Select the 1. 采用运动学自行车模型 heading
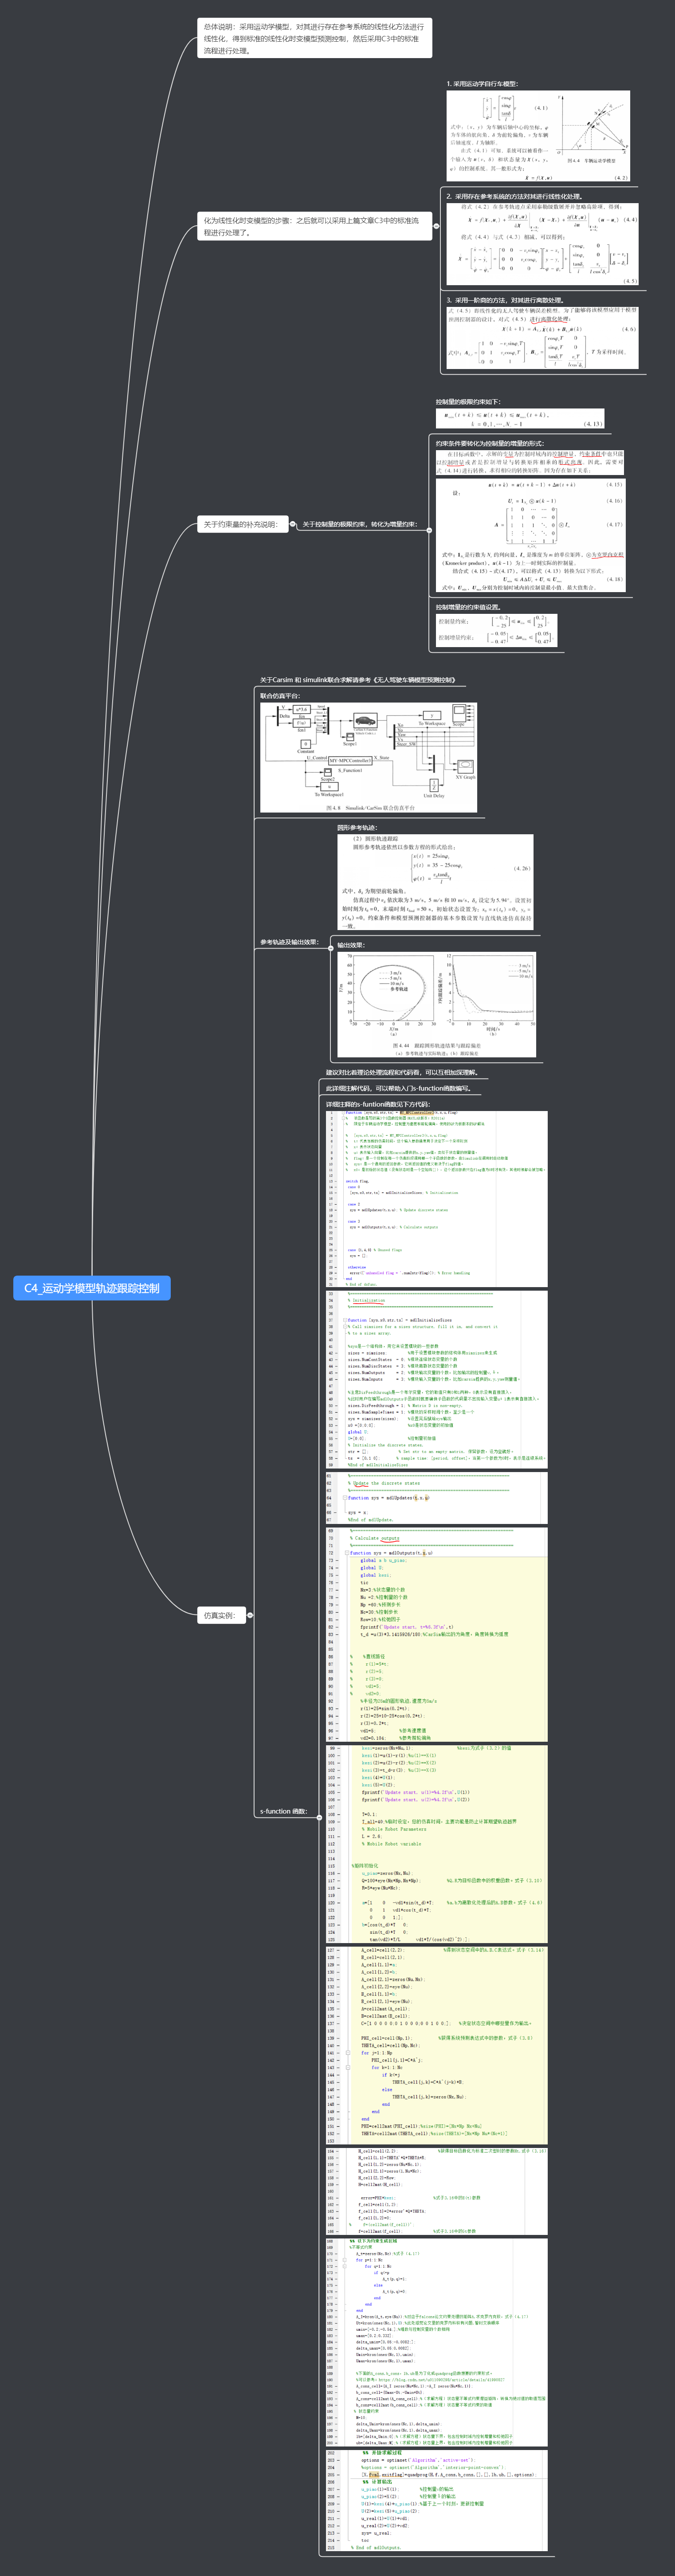 pyautogui.click(x=482, y=84)
